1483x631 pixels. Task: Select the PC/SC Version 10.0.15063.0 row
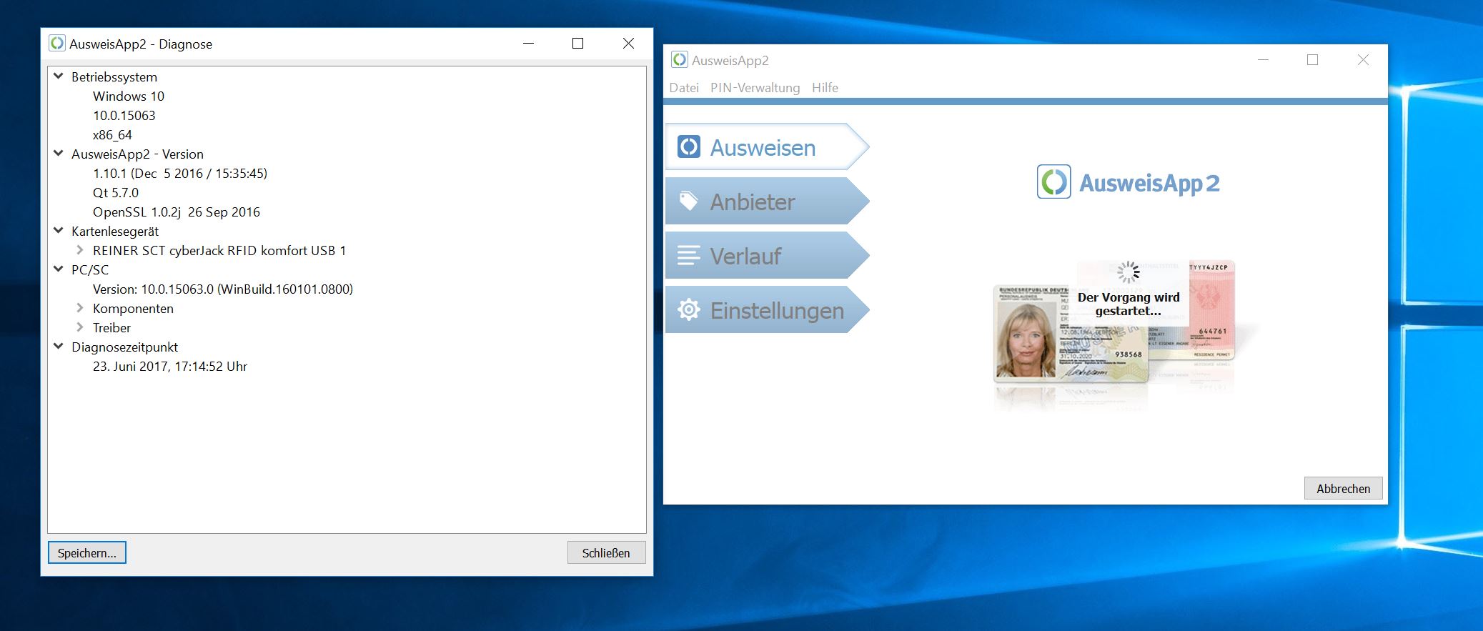(223, 289)
